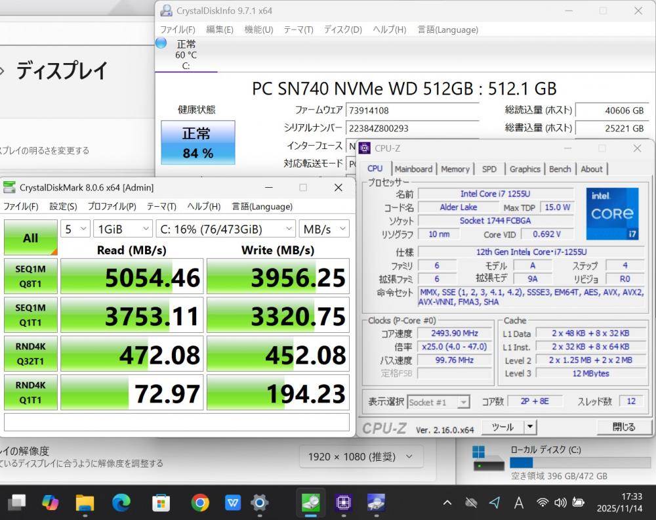Click the CrystalDiskInfo blue status circle for C:
The width and height of the screenshot is (656, 520).
[161, 43]
